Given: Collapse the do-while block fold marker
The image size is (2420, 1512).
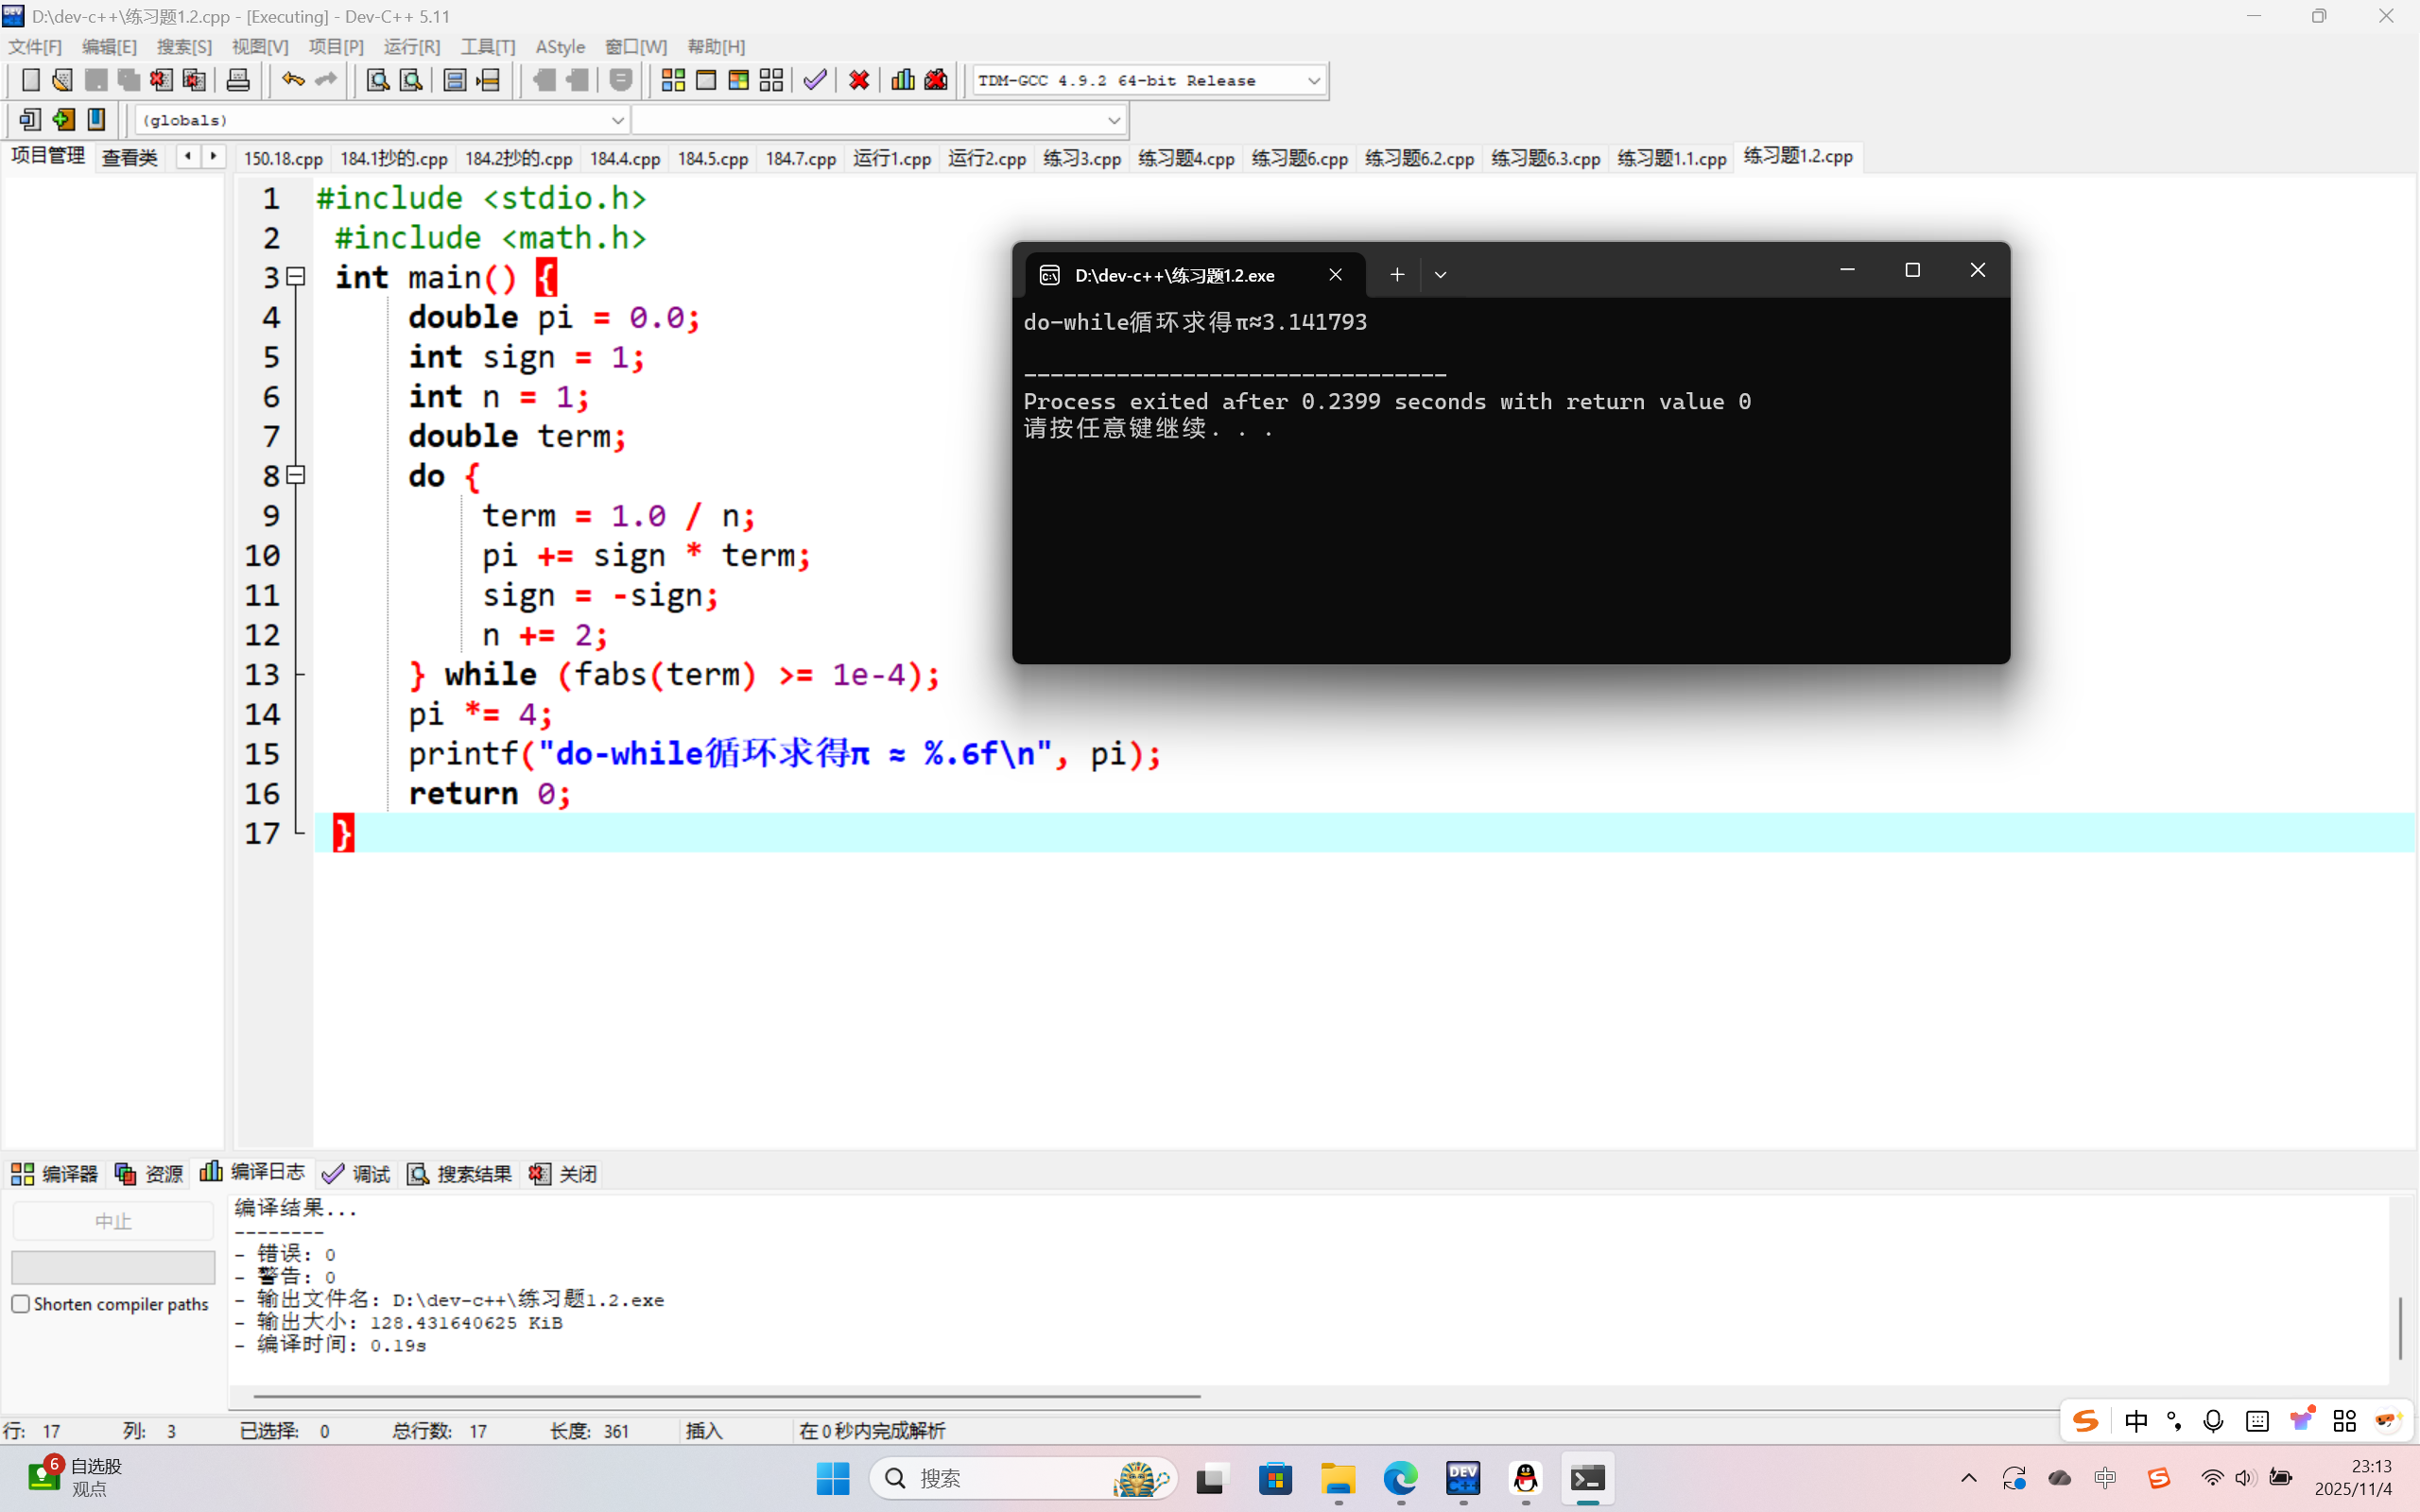Looking at the screenshot, I should point(296,475).
